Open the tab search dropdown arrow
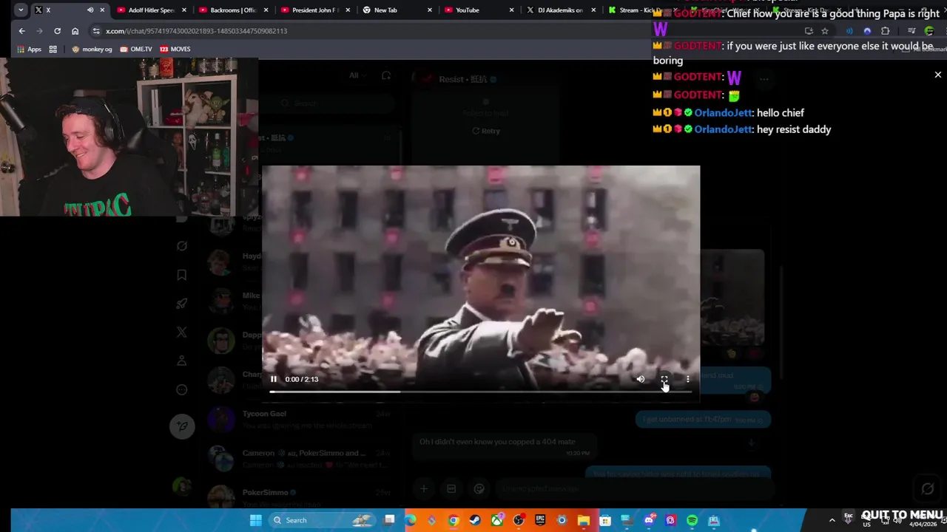Viewport: 947px width, 532px height. [x=21, y=10]
